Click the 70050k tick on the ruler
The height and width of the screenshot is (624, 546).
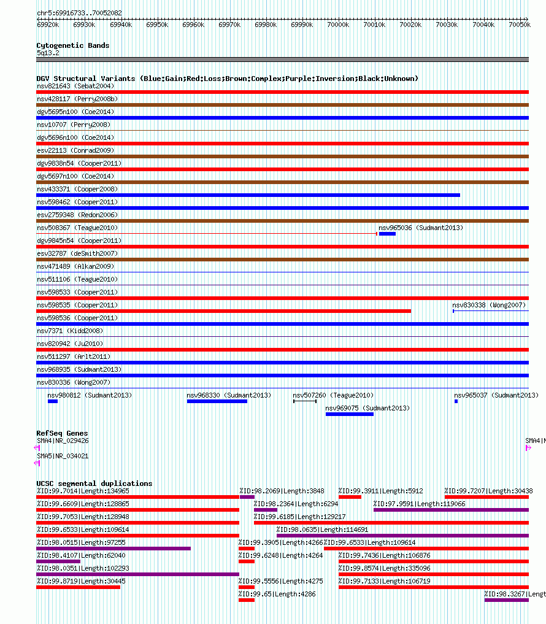coord(520,25)
